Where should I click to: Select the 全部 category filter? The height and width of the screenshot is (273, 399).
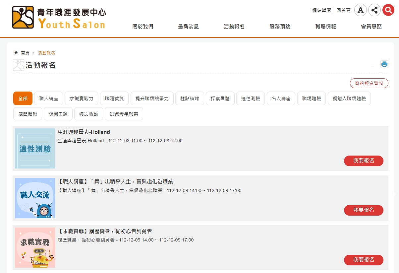click(23, 99)
